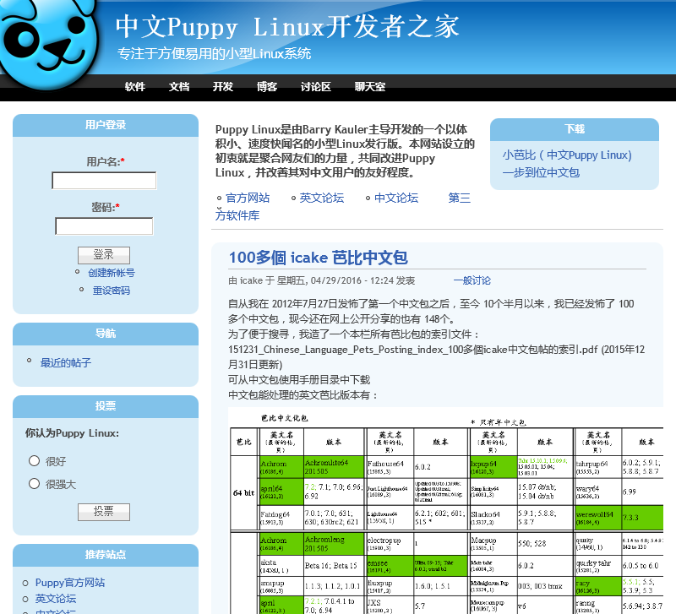Screen dimensions: 676x614
Task: Click the 下载 panel header
Action: [x=575, y=129]
